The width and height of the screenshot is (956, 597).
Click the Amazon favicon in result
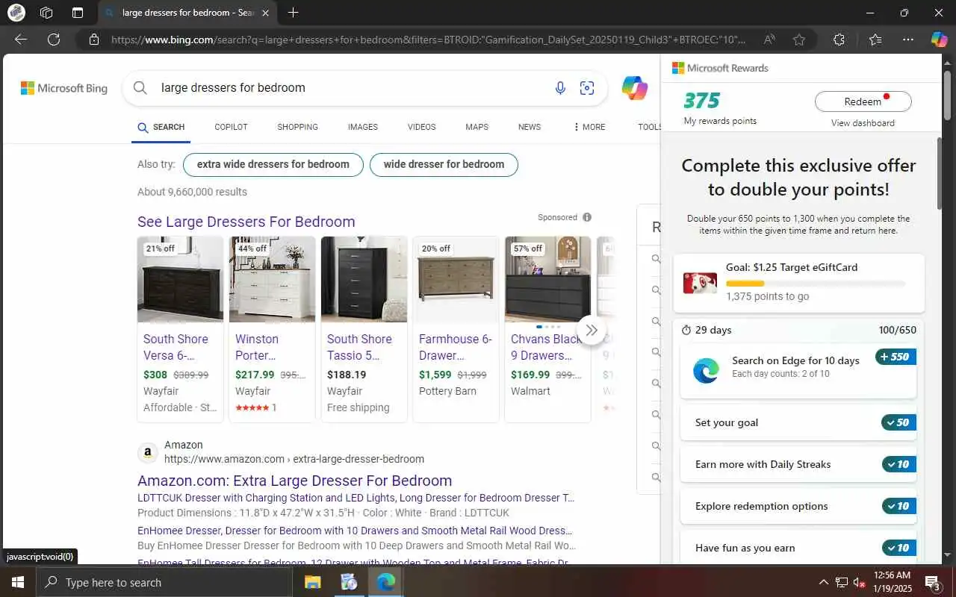point(147,452)
